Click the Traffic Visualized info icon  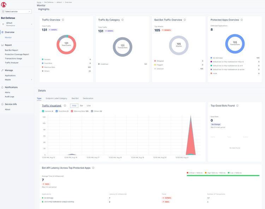pyautogui.click(x=65, y=106)
